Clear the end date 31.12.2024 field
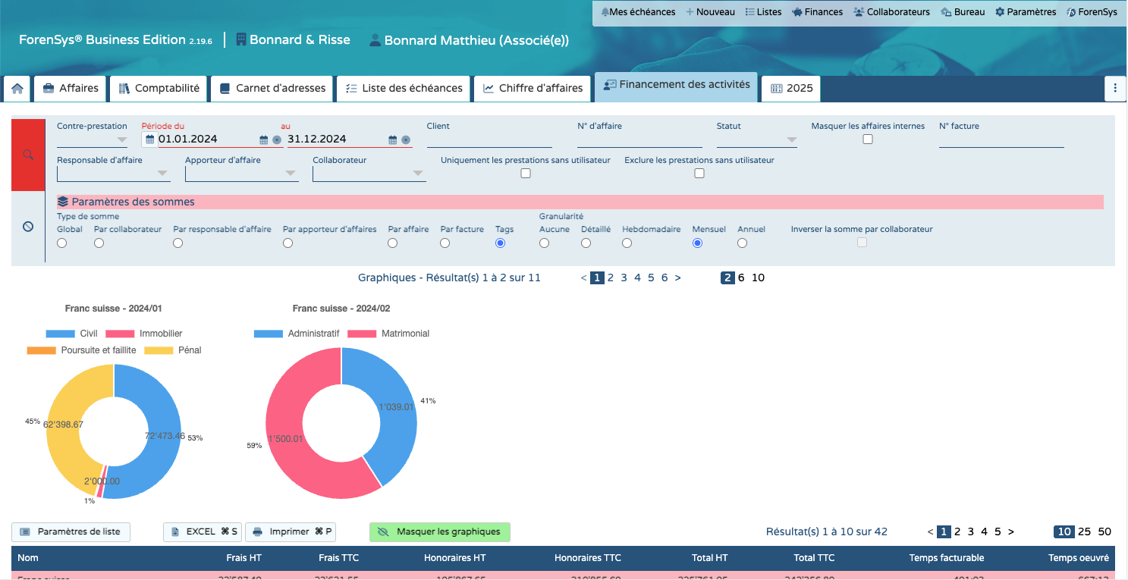The image size is (1128, 580). point(406,140)
